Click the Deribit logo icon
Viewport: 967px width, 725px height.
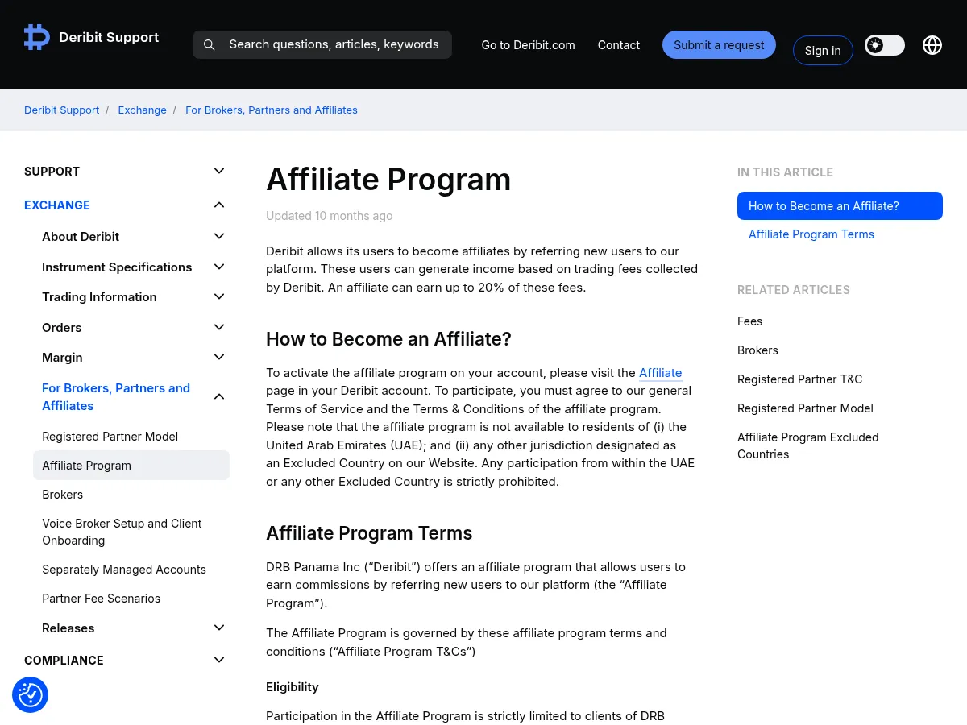[x=37, y=37]
